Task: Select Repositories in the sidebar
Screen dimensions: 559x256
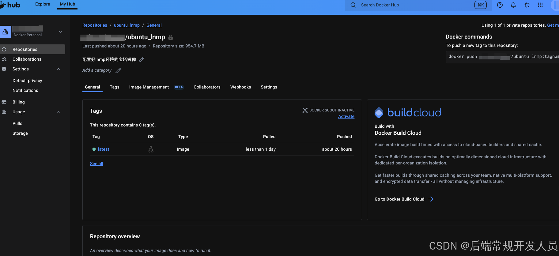Action: [x=32, y=49]
